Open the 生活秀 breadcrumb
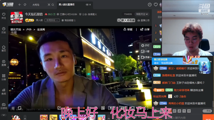214x120 pixels. (x=41, y=30)
